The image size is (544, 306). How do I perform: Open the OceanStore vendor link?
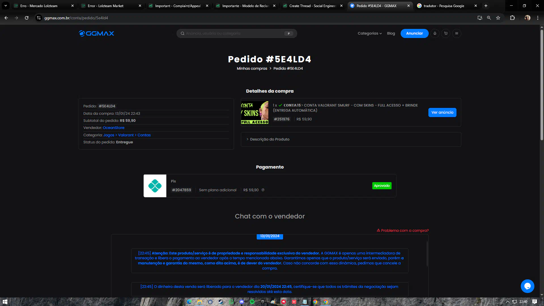(x=114, y=128)
